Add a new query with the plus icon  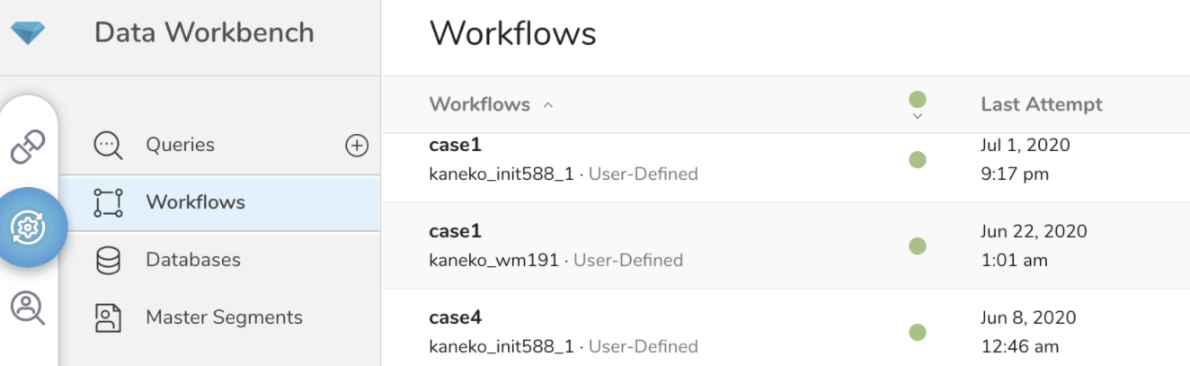pyautogui.click(x=357, y=145)
